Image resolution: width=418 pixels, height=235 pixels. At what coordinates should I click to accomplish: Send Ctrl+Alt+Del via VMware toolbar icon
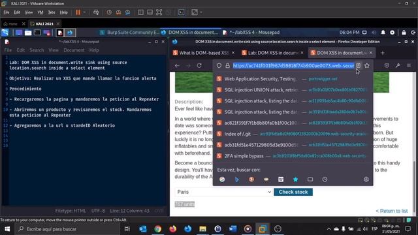tap(96, 12)
